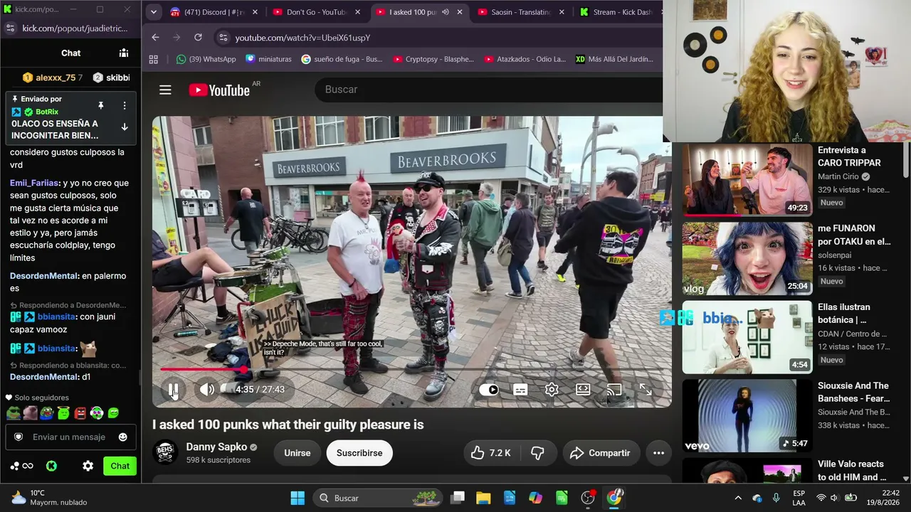The image size is (911, 512).
Task: Open YouTube player settings gear
Action: point(552,390)
